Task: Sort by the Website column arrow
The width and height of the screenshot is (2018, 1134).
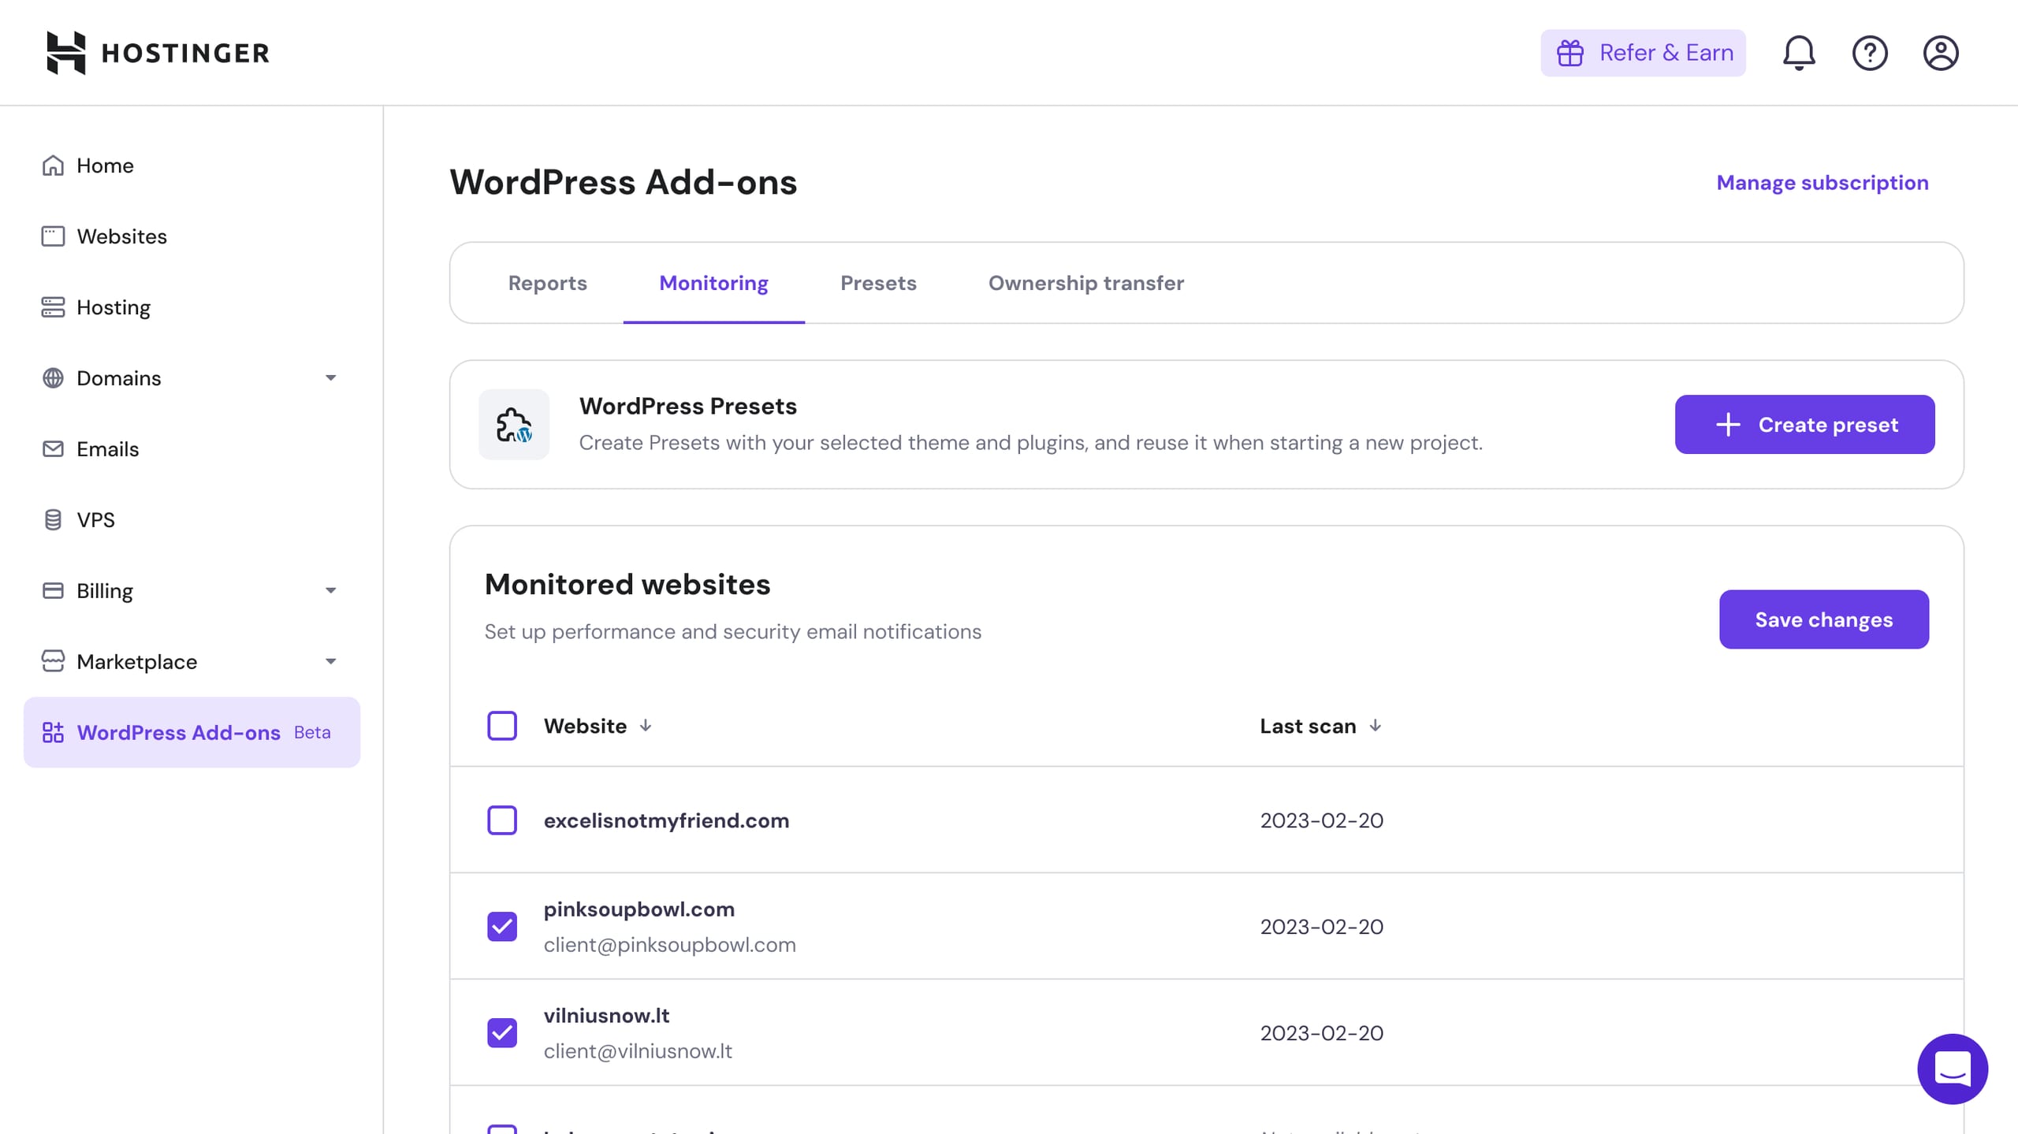Action: [x=646, y=726]
